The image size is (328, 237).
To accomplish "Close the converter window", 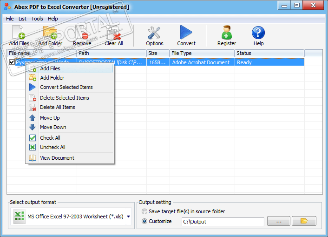I will pos(313,5).
